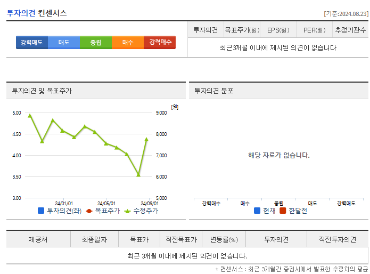Select the 변동률(%) column header
Viewport: 370px width, 274px height.
pos(224,239)
